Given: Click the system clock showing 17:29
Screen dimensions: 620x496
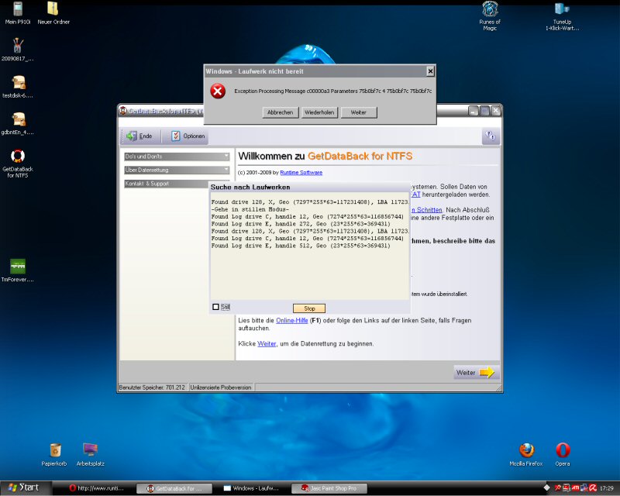Looking at the screenshot, I should pyautogui.click(x=607, y=488).
